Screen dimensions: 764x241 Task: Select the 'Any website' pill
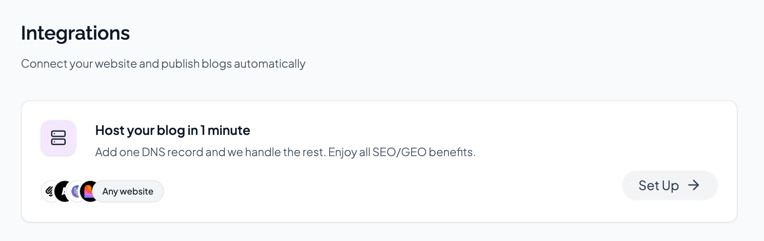click(128, 191)
